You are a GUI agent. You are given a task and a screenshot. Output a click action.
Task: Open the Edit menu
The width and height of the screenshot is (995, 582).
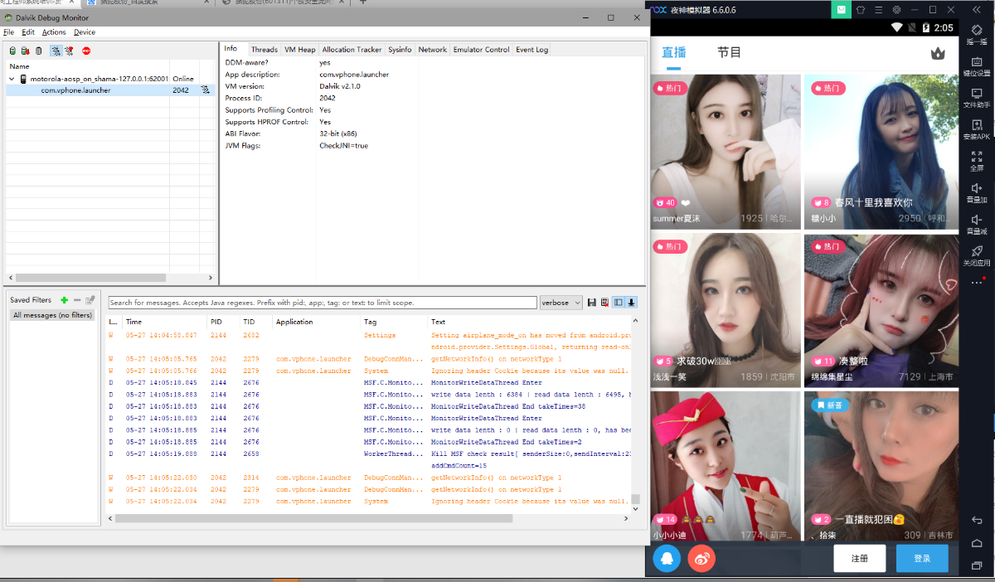click(x=28, y=32)
